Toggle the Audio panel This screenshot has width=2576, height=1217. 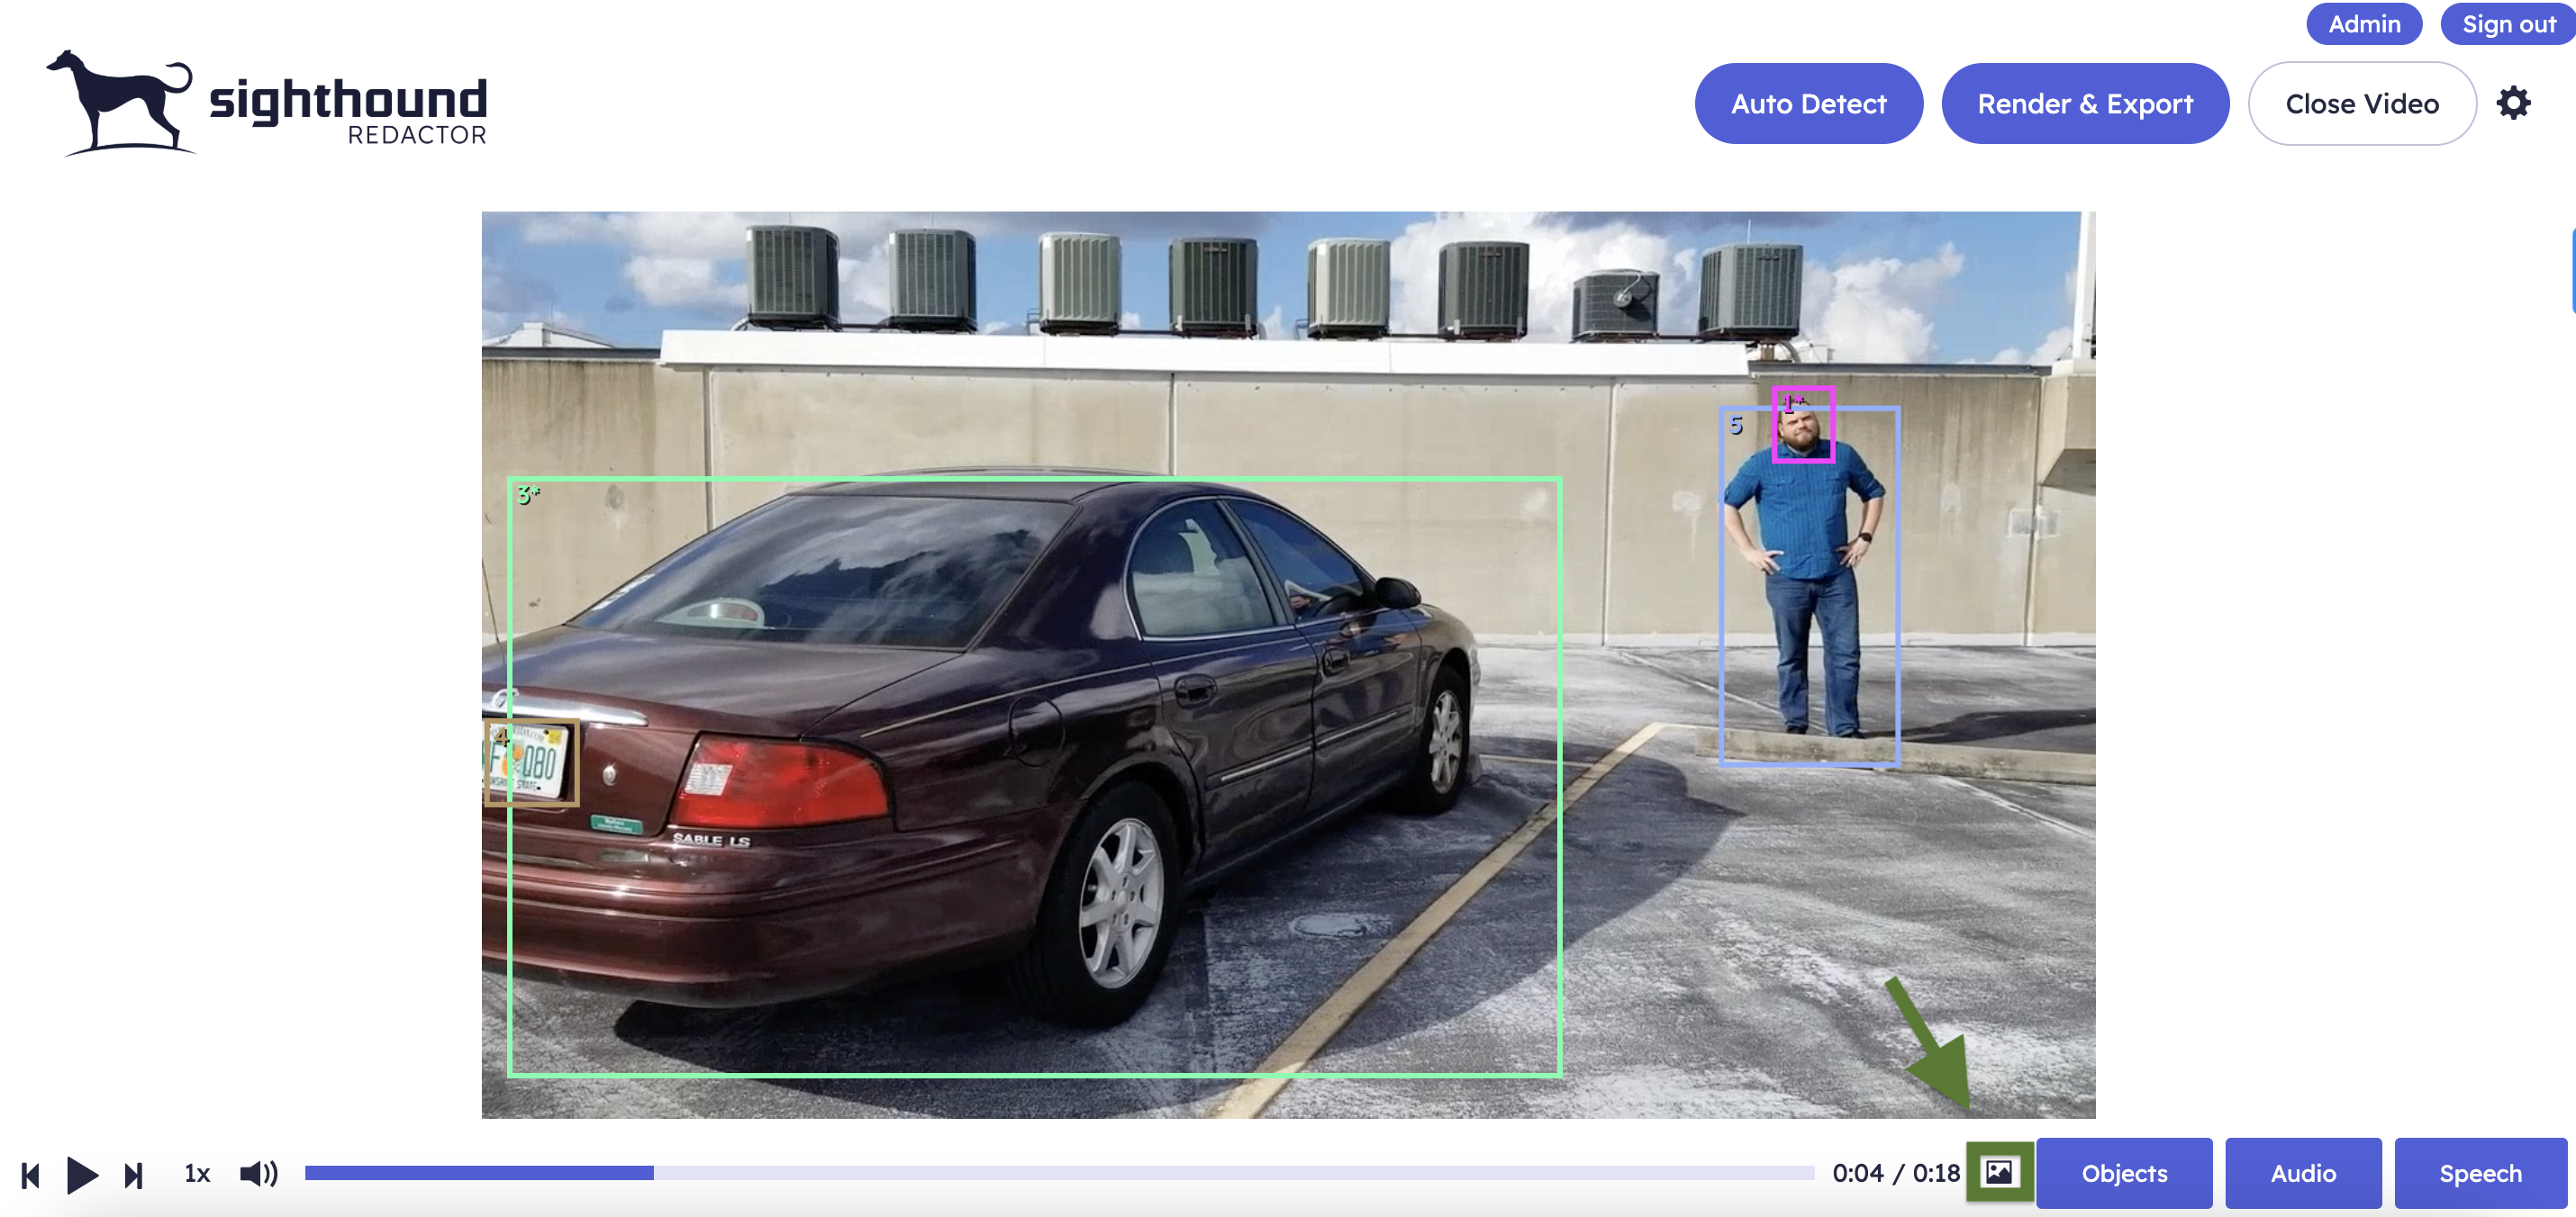(x=2303, y=1172)
